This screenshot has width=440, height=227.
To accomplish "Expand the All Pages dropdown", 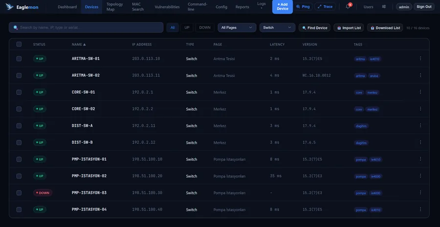I will (x=237, y=27).
